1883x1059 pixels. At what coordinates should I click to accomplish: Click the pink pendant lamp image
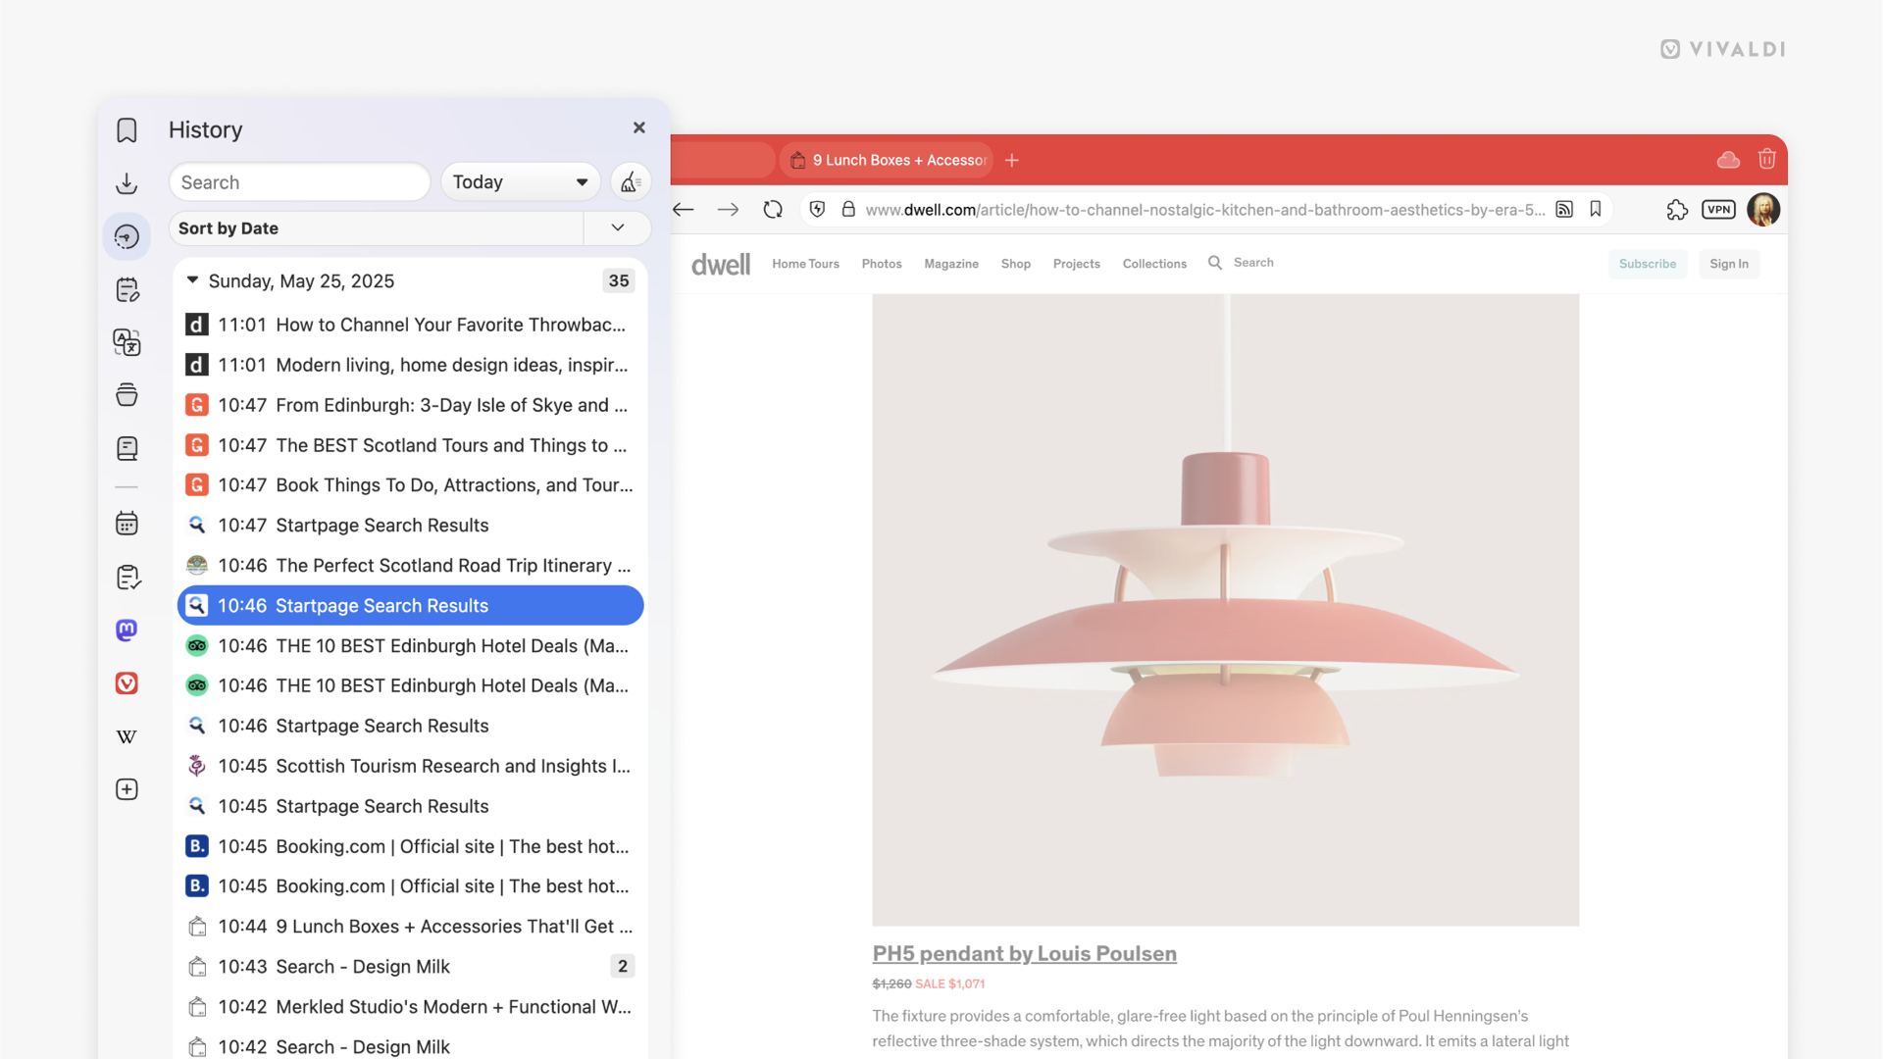click(x=1225, y=610)
